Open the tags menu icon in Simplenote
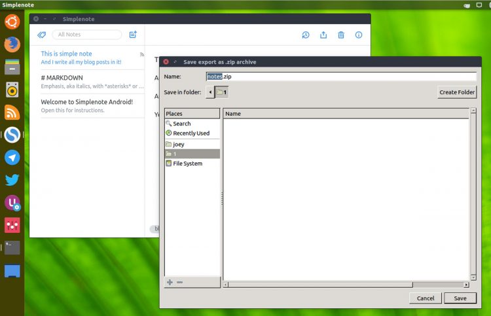The width and height of the screenshot is (491, 316). tap(42, 35)
